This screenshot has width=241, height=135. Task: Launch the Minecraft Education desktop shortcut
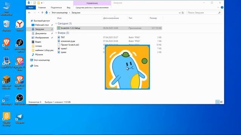6,82
